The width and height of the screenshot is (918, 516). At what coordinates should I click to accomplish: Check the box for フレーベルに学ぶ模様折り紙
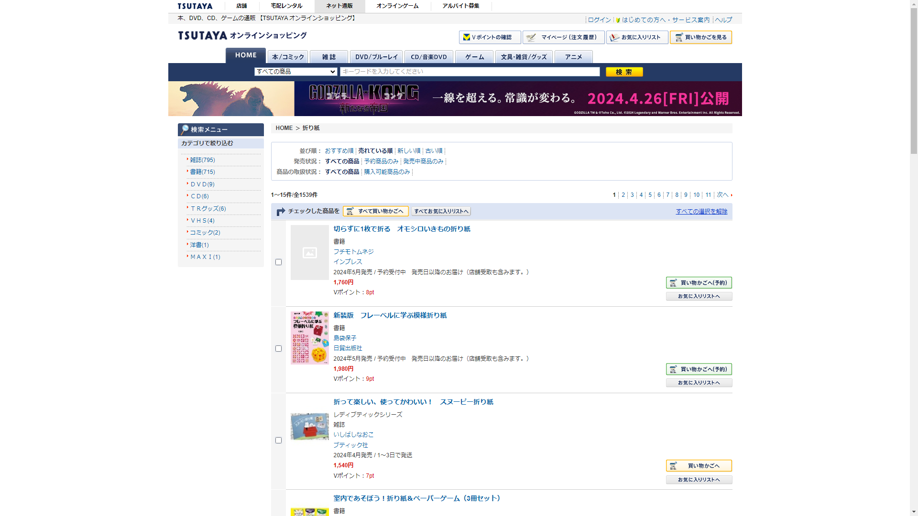278,349
